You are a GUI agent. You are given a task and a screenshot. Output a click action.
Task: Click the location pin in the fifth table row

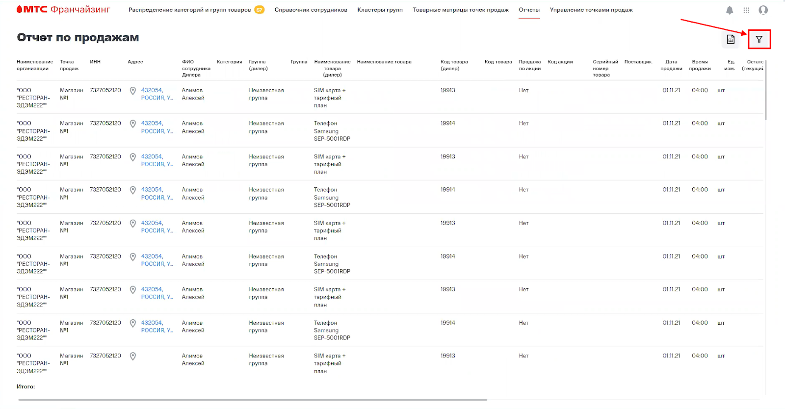tap(132, 223)
